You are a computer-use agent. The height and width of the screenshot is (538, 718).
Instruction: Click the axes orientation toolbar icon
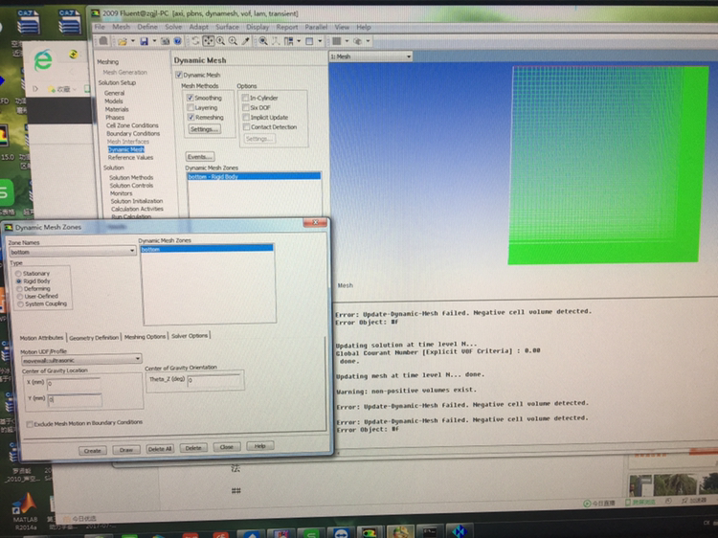[276, 41]
